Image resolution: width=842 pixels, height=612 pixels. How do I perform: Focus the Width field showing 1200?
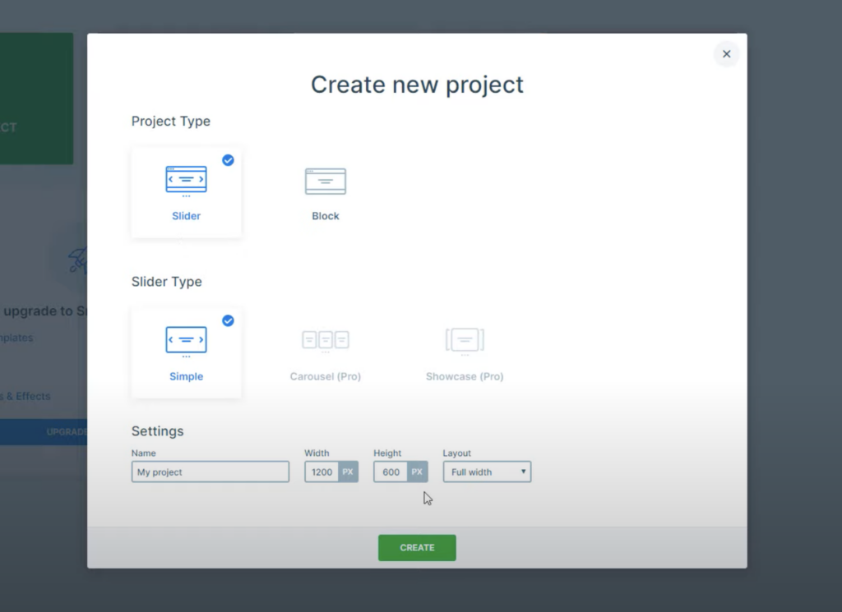coord(322,472)
